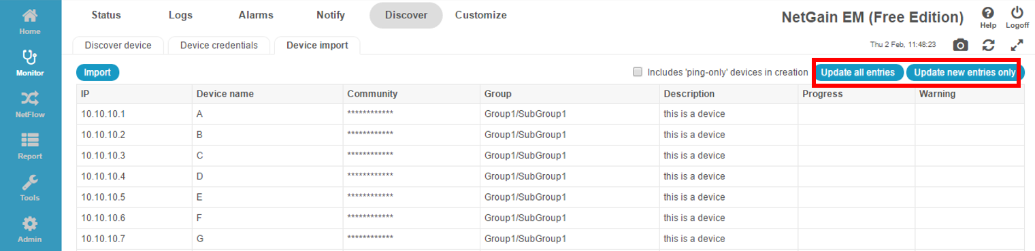Click the Update all entries button

click(857, 72)
